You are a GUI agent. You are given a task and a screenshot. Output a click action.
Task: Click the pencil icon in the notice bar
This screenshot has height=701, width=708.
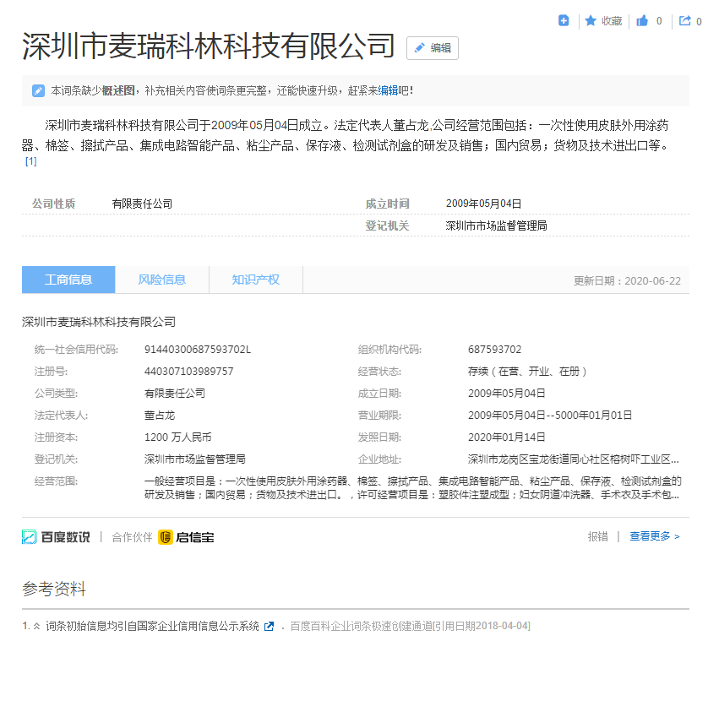(x=38, y=90)
